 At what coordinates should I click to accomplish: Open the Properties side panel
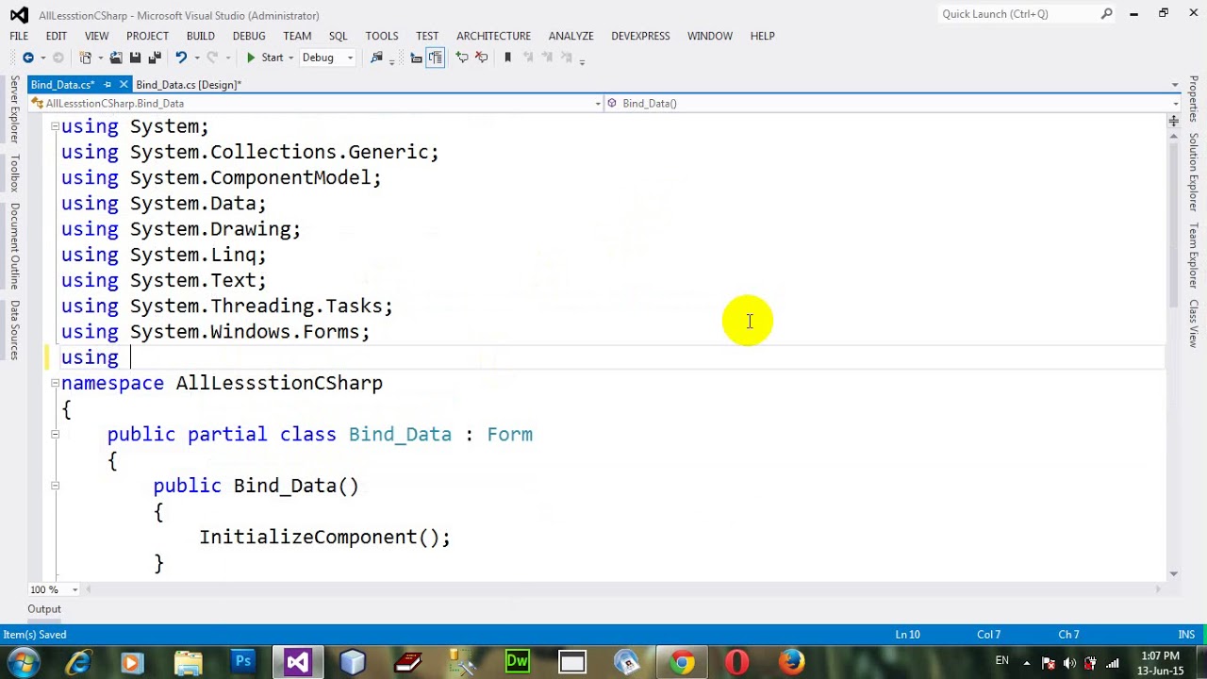coord(1193,99)
